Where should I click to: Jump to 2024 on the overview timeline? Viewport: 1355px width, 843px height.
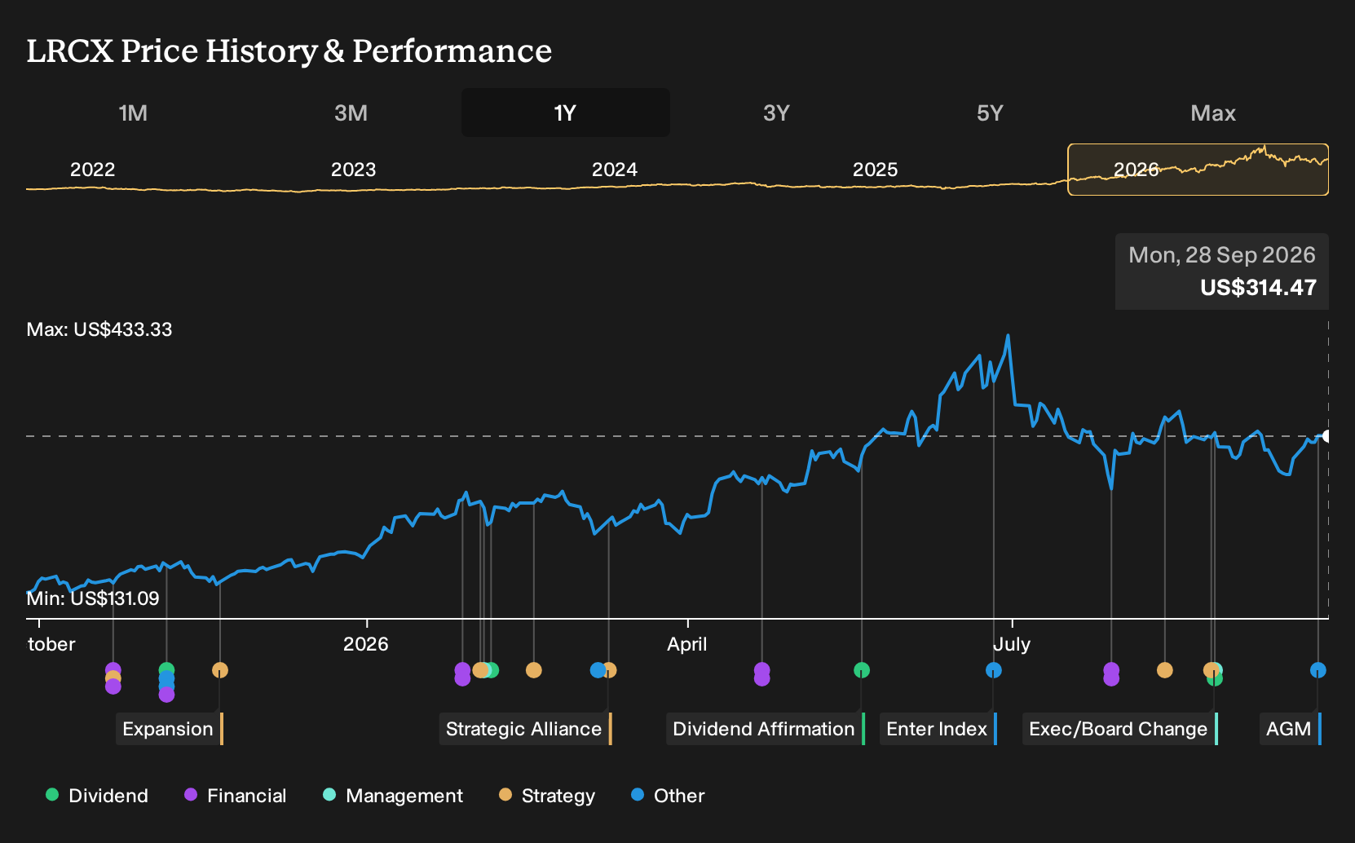(614, 170)
